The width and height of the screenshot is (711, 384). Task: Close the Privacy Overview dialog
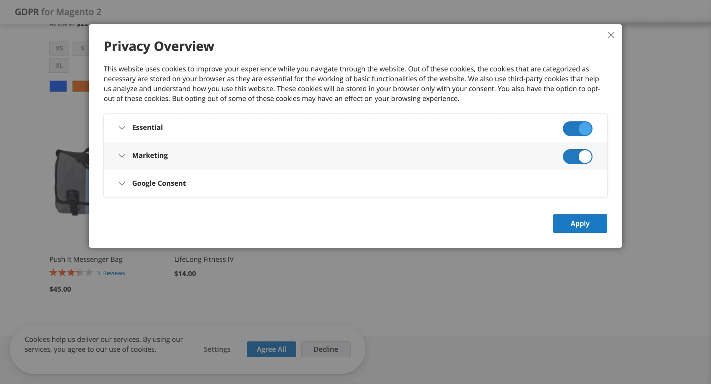tap(611, 35)
